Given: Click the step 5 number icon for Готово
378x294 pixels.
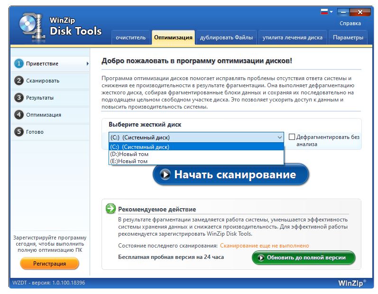Looking at the screenshot, I should [19, 132].
